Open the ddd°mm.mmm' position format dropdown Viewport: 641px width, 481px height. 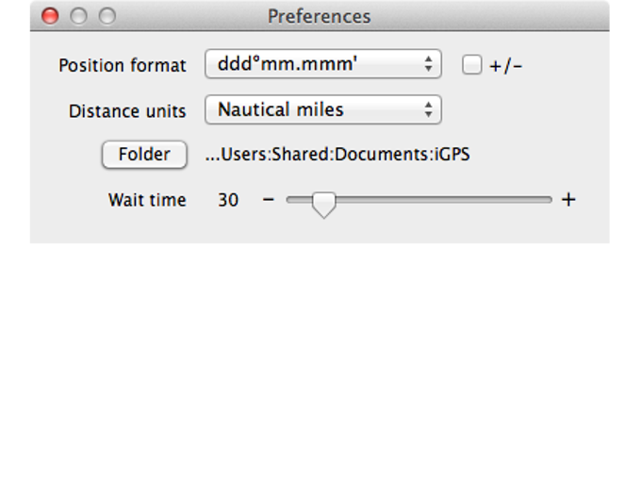pyautogui.click(x=322, y=64)
